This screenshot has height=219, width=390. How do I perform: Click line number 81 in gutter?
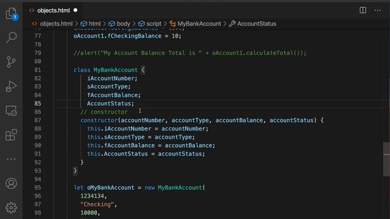38,70
